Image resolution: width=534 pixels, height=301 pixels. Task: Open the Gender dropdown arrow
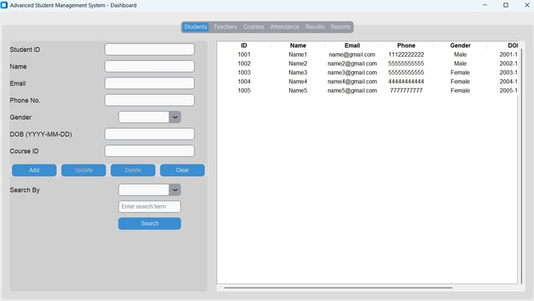(x=174, y=117)
